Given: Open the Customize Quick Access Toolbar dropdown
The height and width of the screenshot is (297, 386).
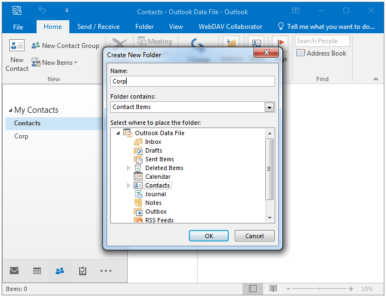Looking at the screenshot, I should pos(67,10).
